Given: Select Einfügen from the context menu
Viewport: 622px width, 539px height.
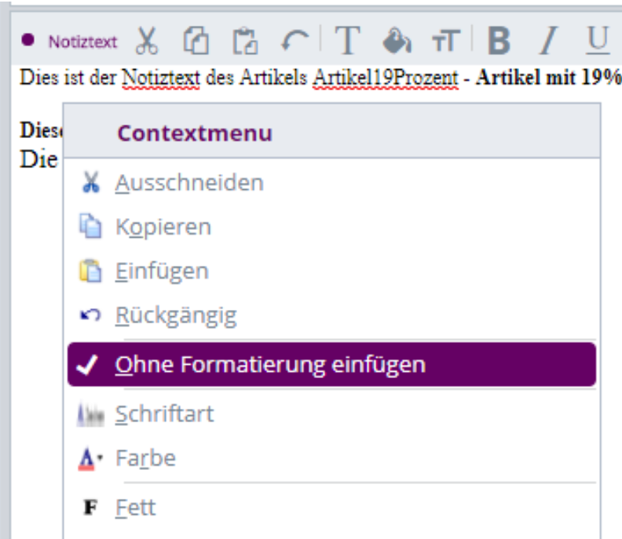Looking at the screenshot, I should click(162, 271).
